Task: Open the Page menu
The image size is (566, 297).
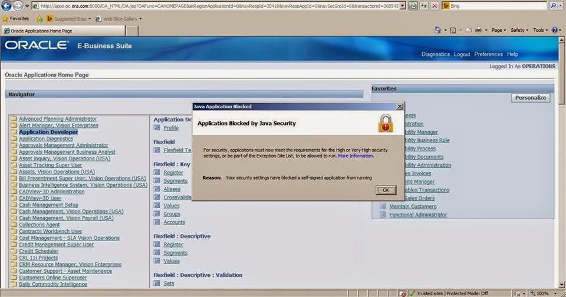Action: (x=499, y=30)
